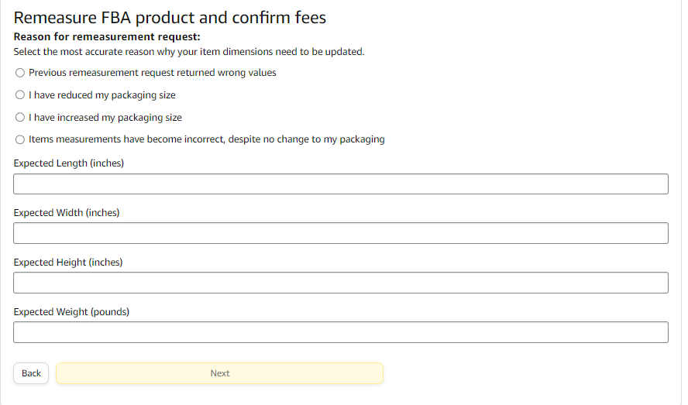Select 'I have increased my packaging size' radio

(x=20, y=118)
